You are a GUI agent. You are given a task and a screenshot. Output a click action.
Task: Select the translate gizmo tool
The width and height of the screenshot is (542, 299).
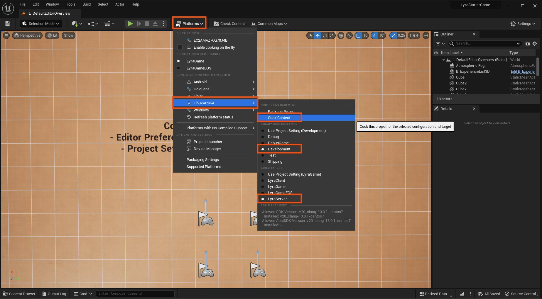[318, 35]
